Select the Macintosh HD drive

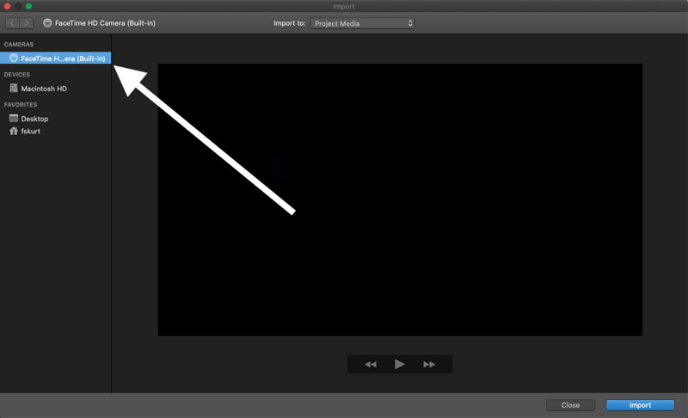point(43,89)
